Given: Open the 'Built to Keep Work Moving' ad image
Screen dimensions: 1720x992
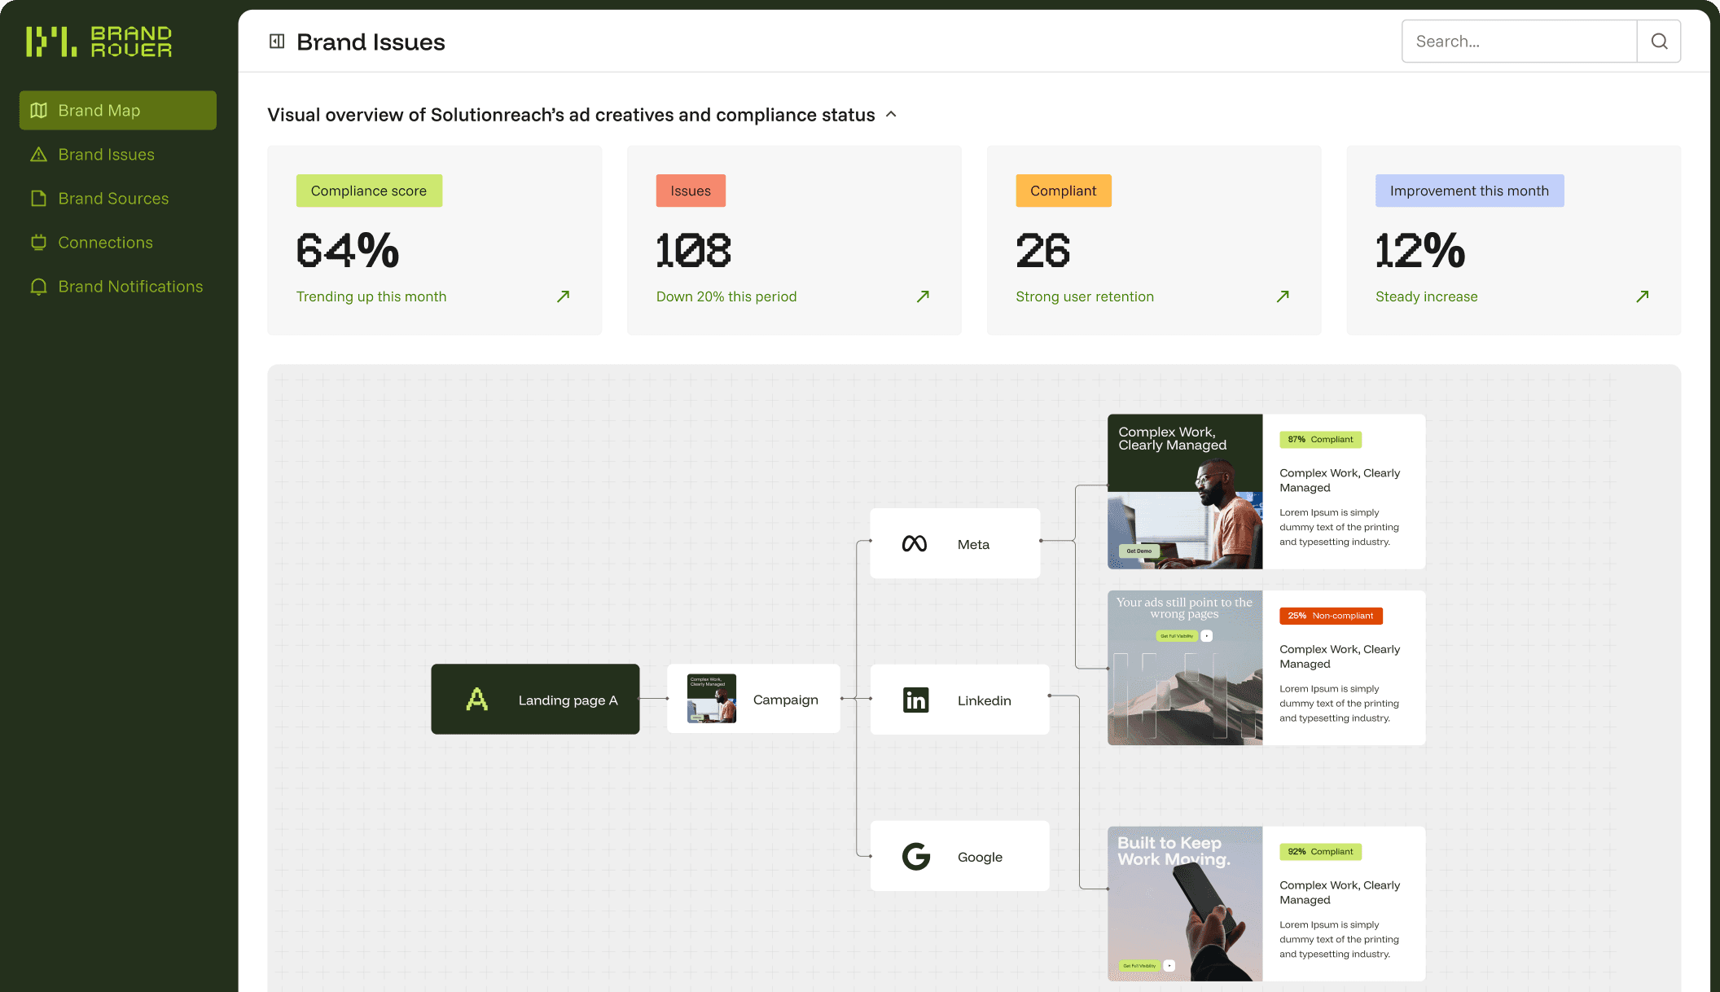Looking at the screenshot, I should point(1185,904).
